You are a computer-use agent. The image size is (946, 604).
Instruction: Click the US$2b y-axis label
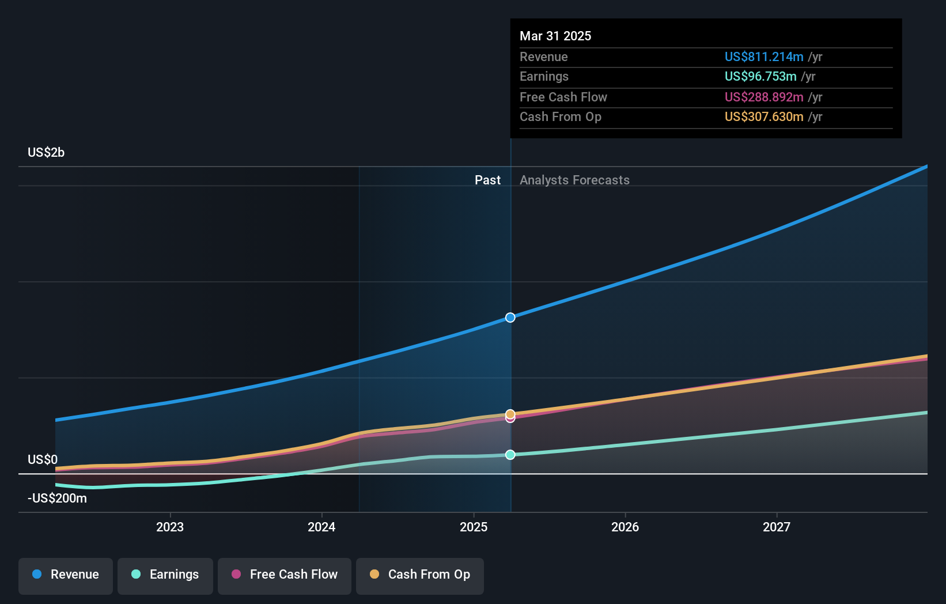(46, 152)
